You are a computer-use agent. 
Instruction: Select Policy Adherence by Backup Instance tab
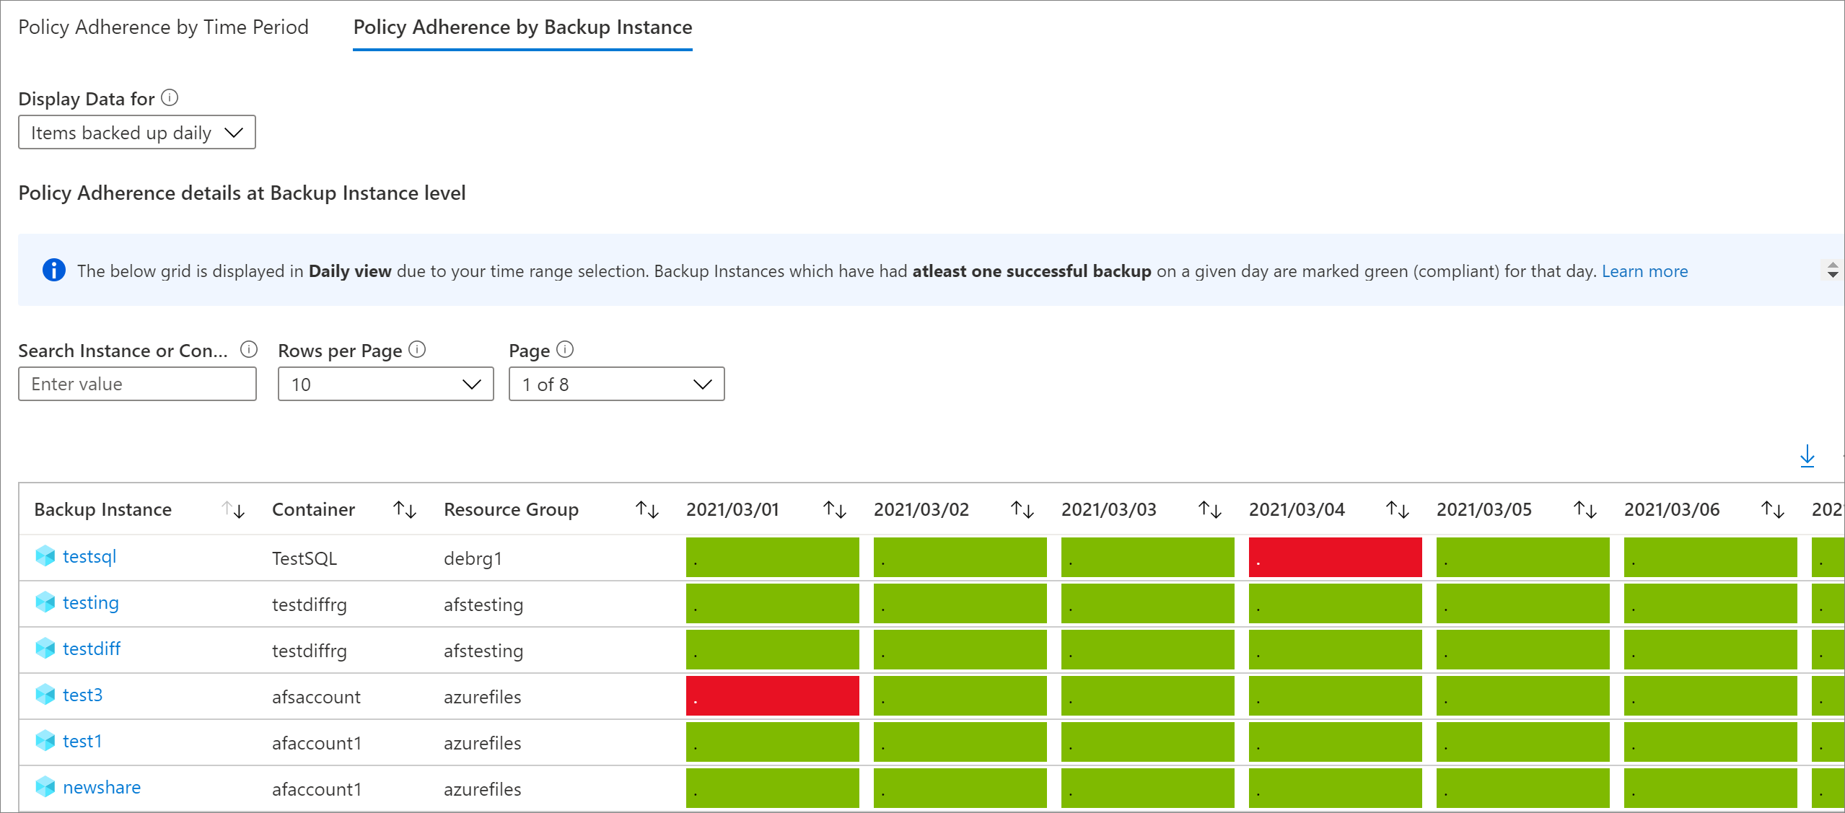522,27
